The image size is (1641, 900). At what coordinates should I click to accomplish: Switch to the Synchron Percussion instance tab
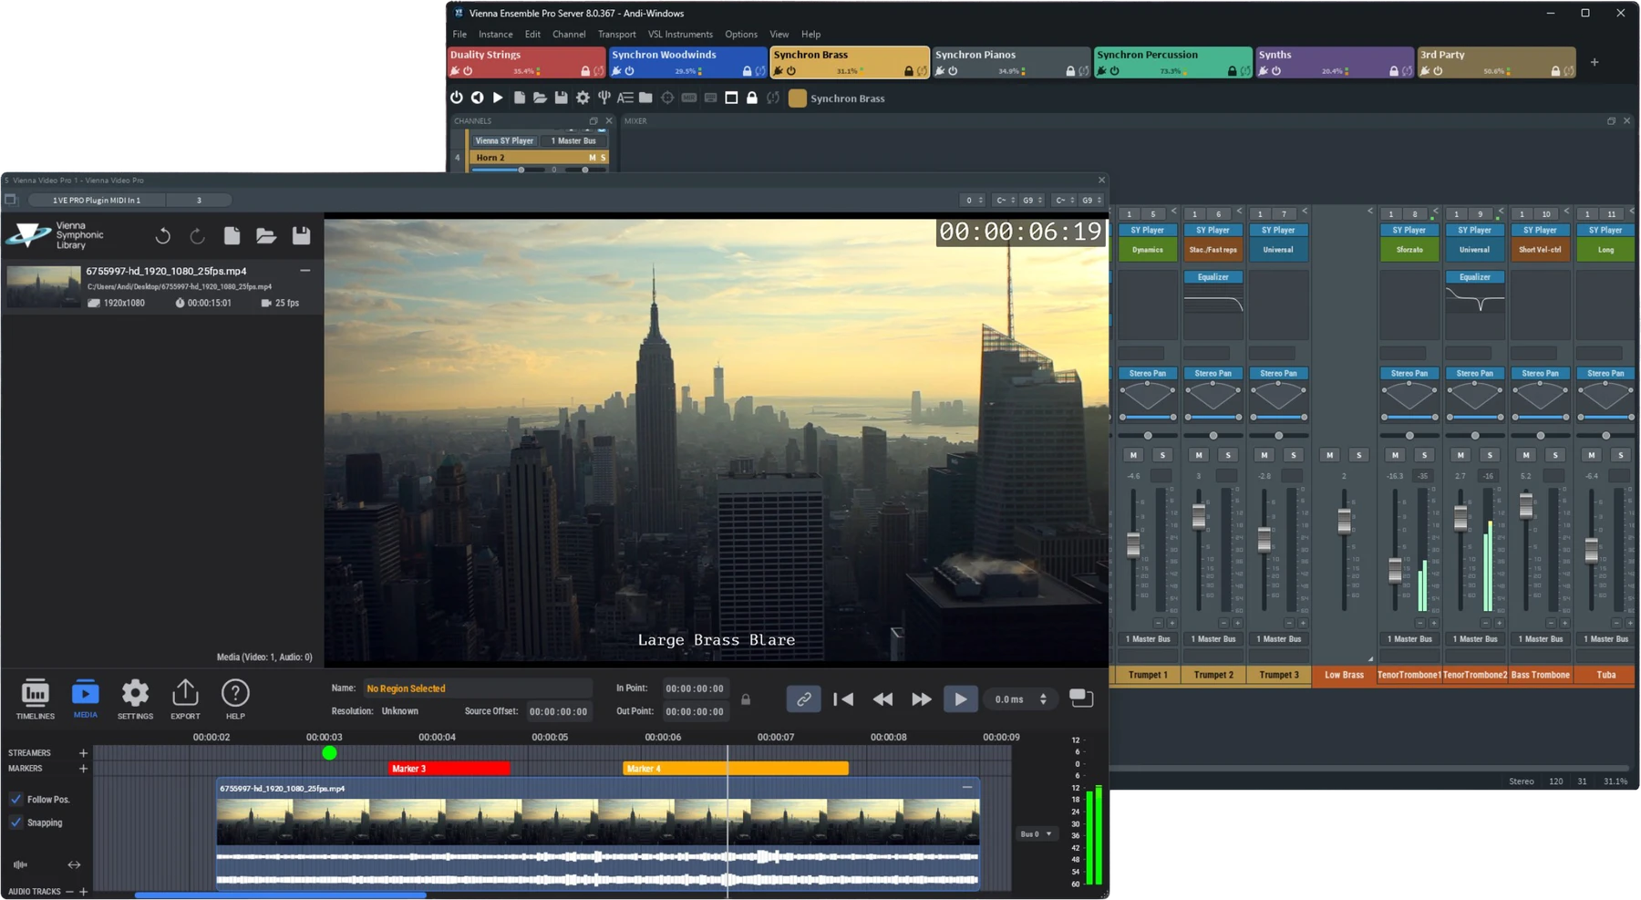[1173, 62]
